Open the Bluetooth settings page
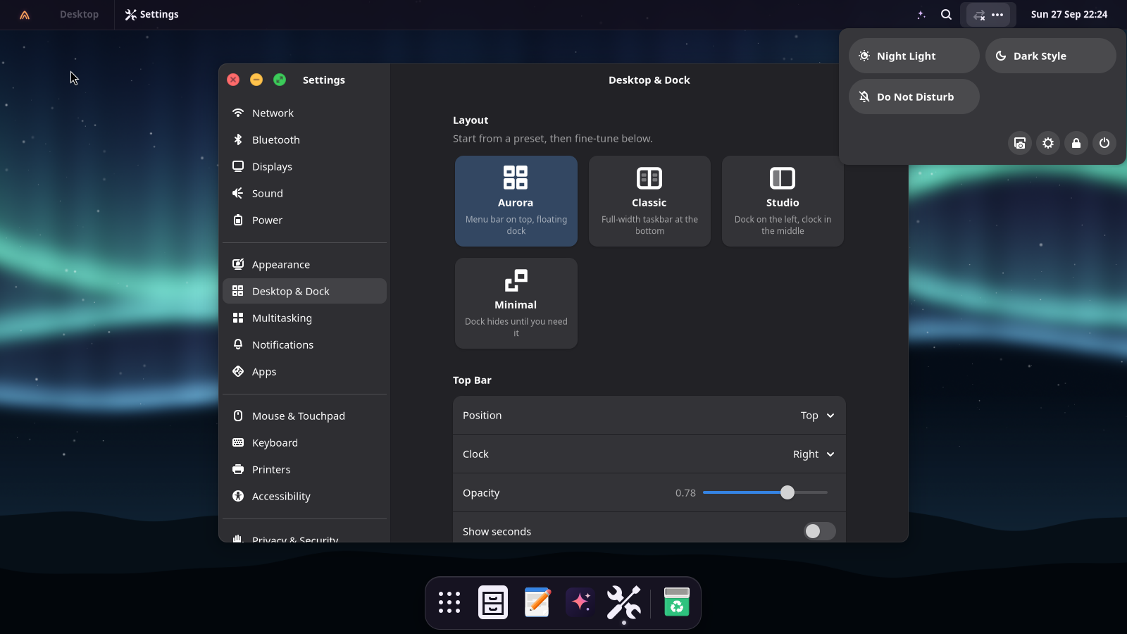Viewport: 1127px width, 634px height. (x=304, y=139)
